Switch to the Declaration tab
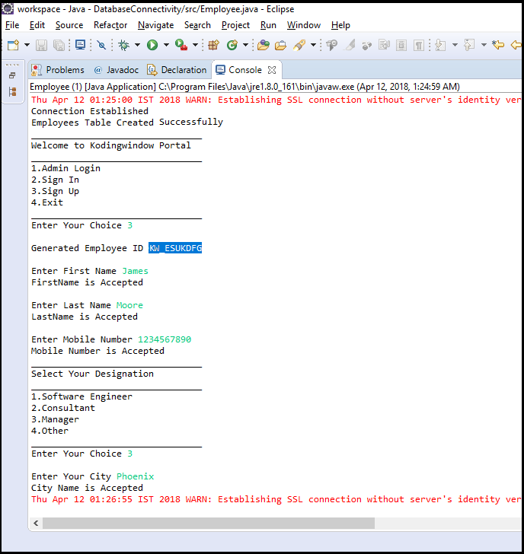The height and width of the screenshot is (554, 524). point(177,70)
